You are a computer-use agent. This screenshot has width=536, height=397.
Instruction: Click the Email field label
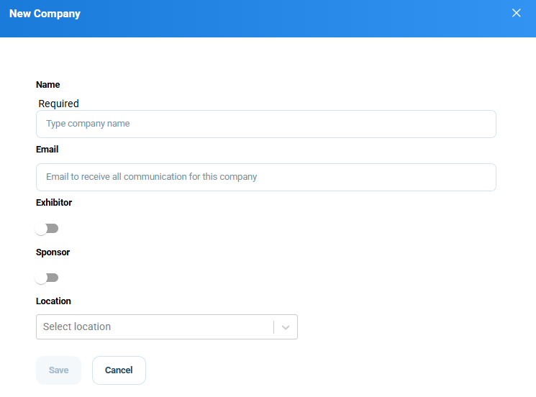tap(47, 150)
